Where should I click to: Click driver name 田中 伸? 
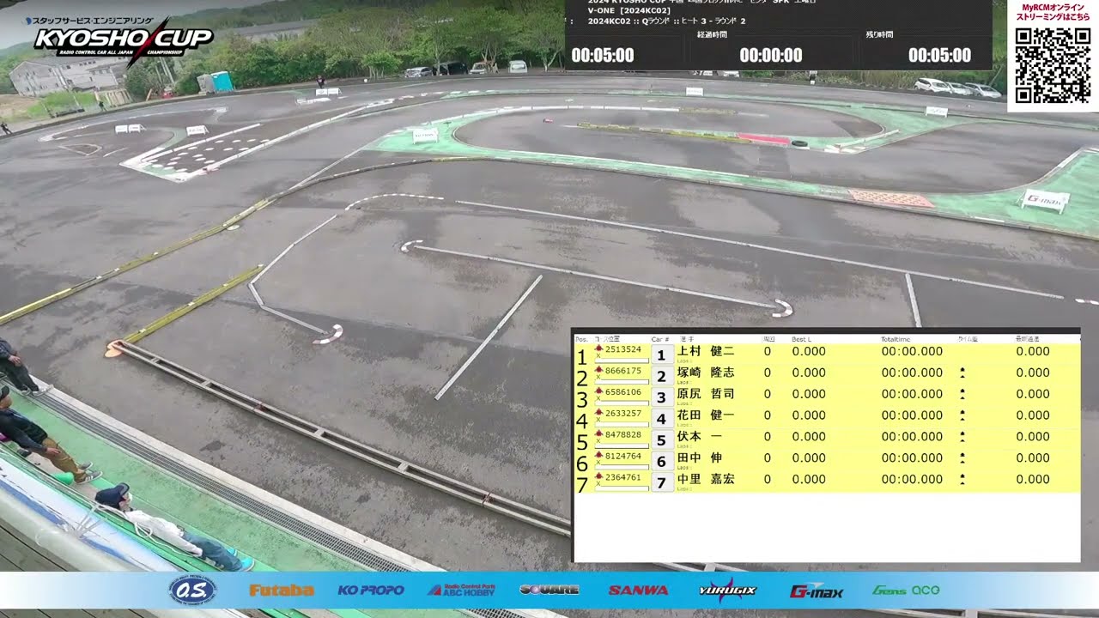pyautogui.click(x=701, y=458)
